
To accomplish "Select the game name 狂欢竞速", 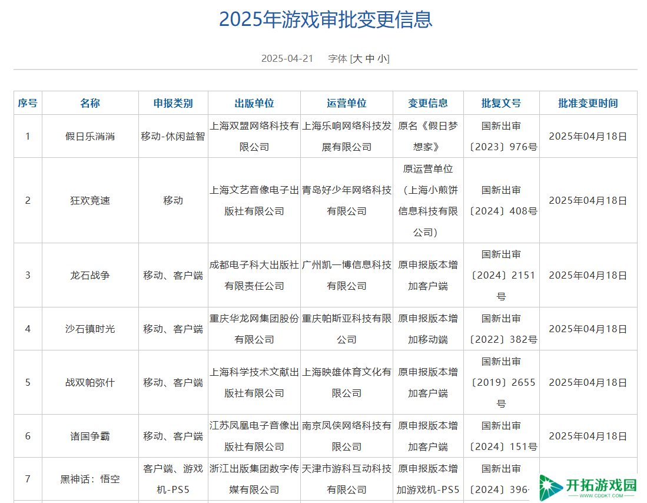I will coord(90,200).
